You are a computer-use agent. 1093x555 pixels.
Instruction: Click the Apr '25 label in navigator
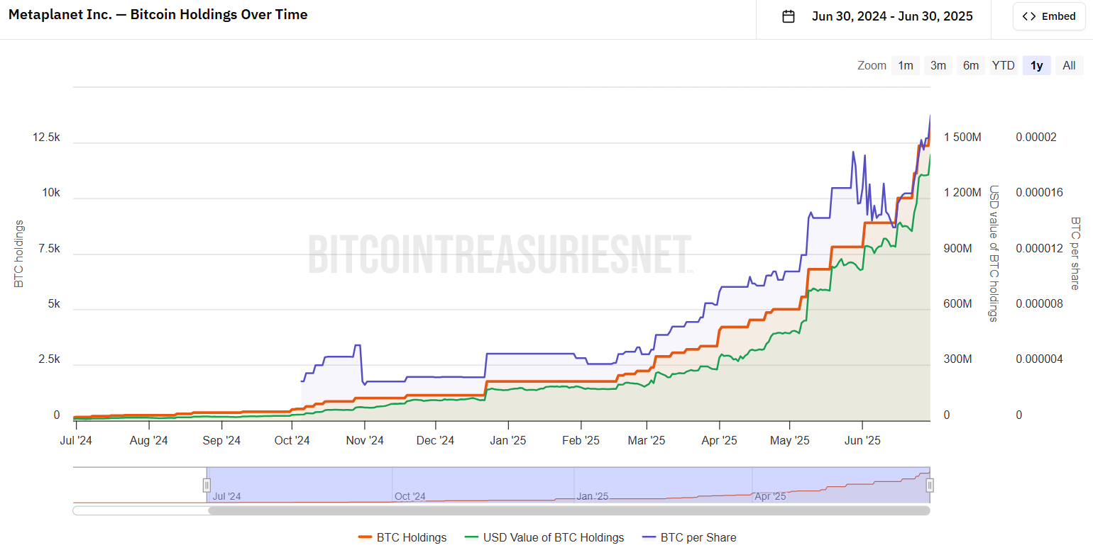770,496
